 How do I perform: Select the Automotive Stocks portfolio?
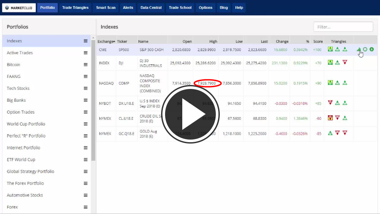click(25, 195)
